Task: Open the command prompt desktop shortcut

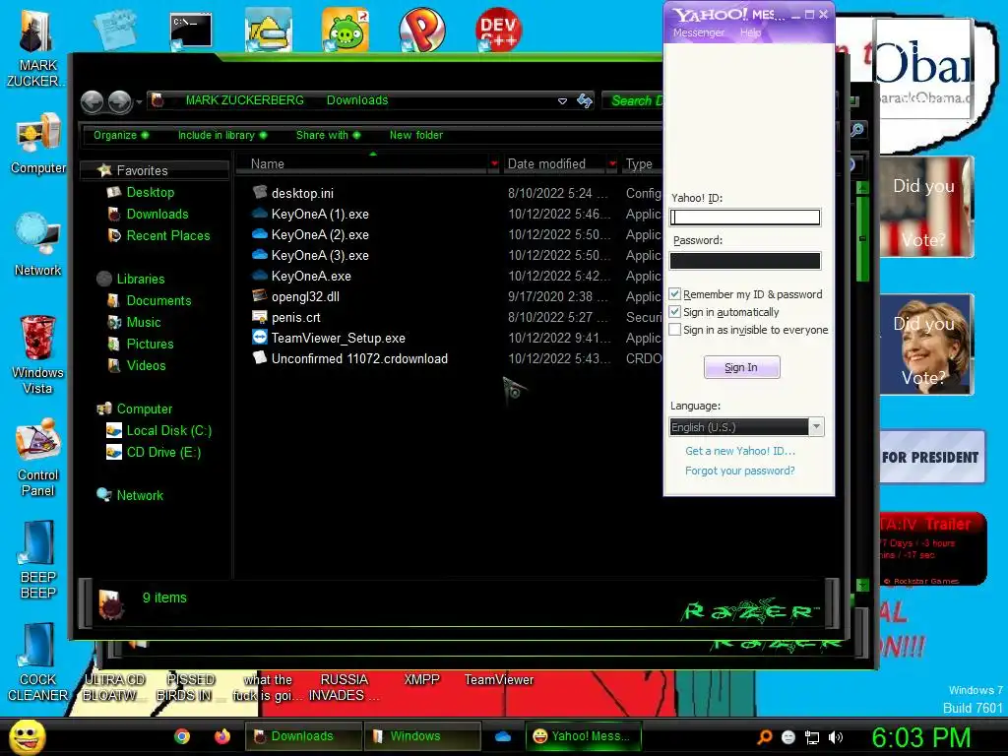Action: coord(191,31)
